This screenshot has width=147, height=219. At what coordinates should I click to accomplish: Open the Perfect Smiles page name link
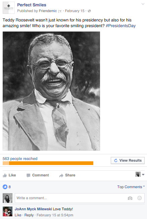click(x=32, y=5)
